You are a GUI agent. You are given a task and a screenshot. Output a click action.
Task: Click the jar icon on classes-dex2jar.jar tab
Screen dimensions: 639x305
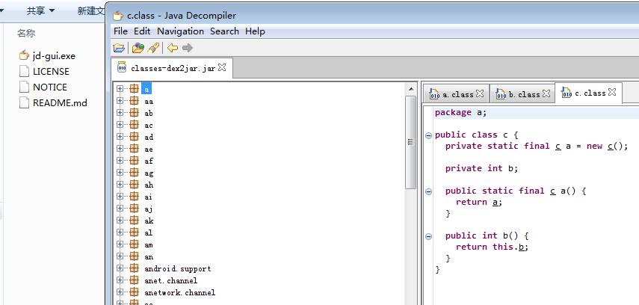(121, 68)
